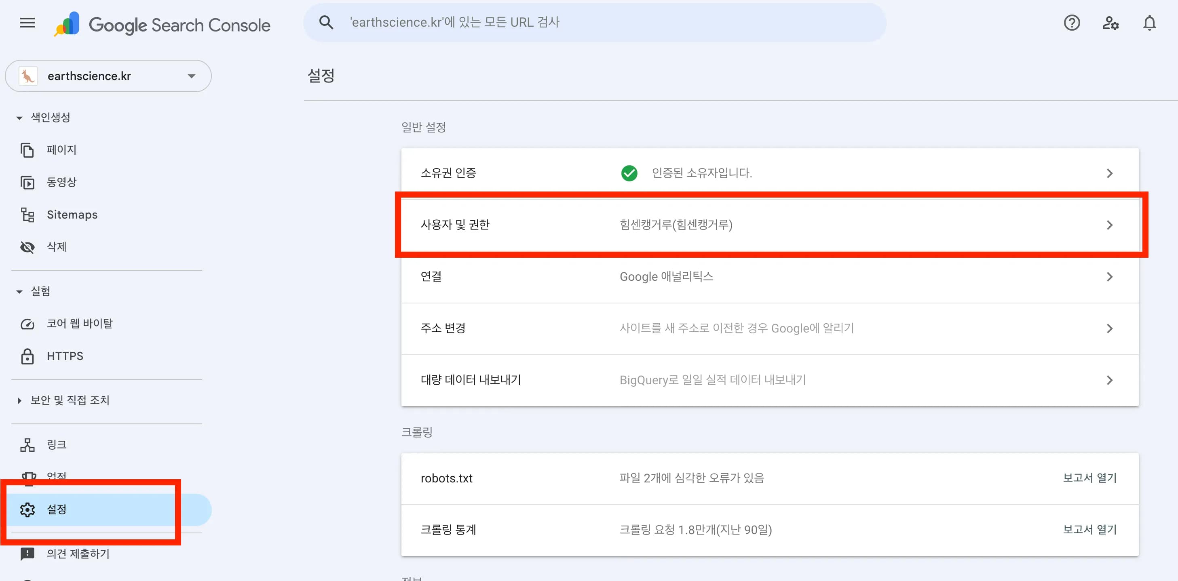Open the navigation hamburger menu
The height and width of the screenshot is (581, 1178).
(x=27, y=22)
